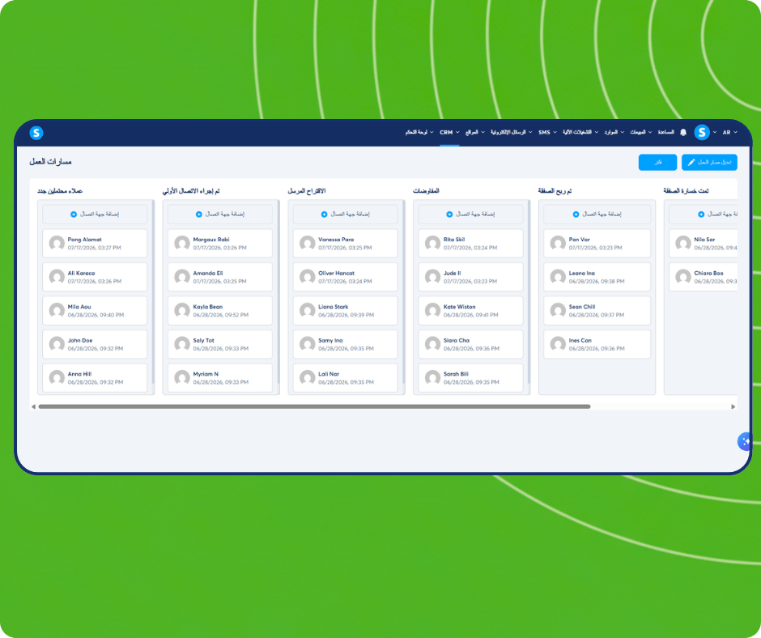Click the horizontal scrollbar thumb

[314, 407]
